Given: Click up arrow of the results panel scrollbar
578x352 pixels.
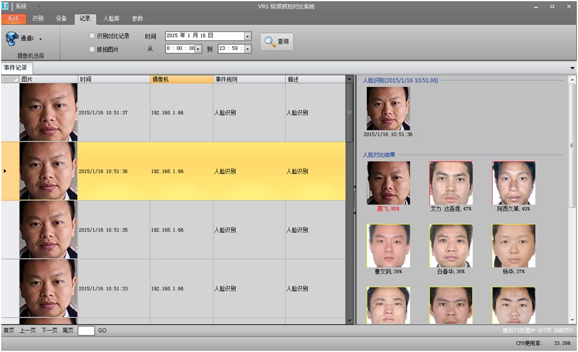Looking at the screenshot, I should pyautogui.click(x=572, y=79).
